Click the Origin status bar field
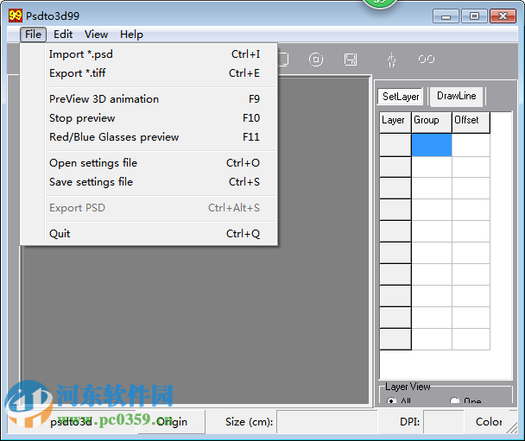This screenshot has width=525, height=441. tap(172, 422)
